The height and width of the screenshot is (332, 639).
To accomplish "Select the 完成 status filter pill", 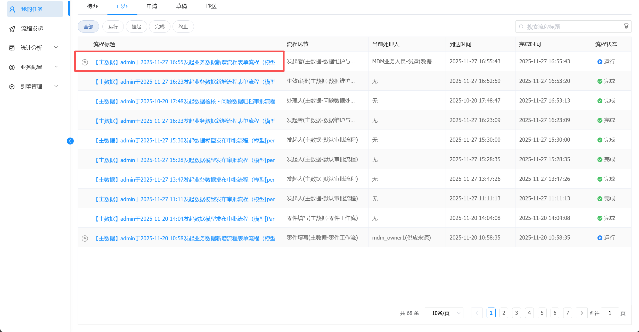I will 160,27.
